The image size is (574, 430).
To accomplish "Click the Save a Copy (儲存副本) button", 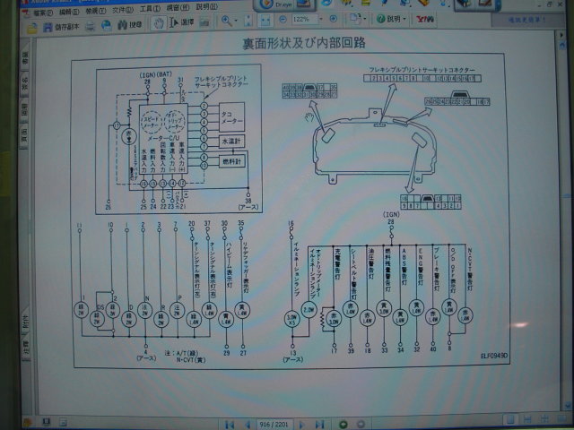I will pyautogui.click(x=61, y=27).
